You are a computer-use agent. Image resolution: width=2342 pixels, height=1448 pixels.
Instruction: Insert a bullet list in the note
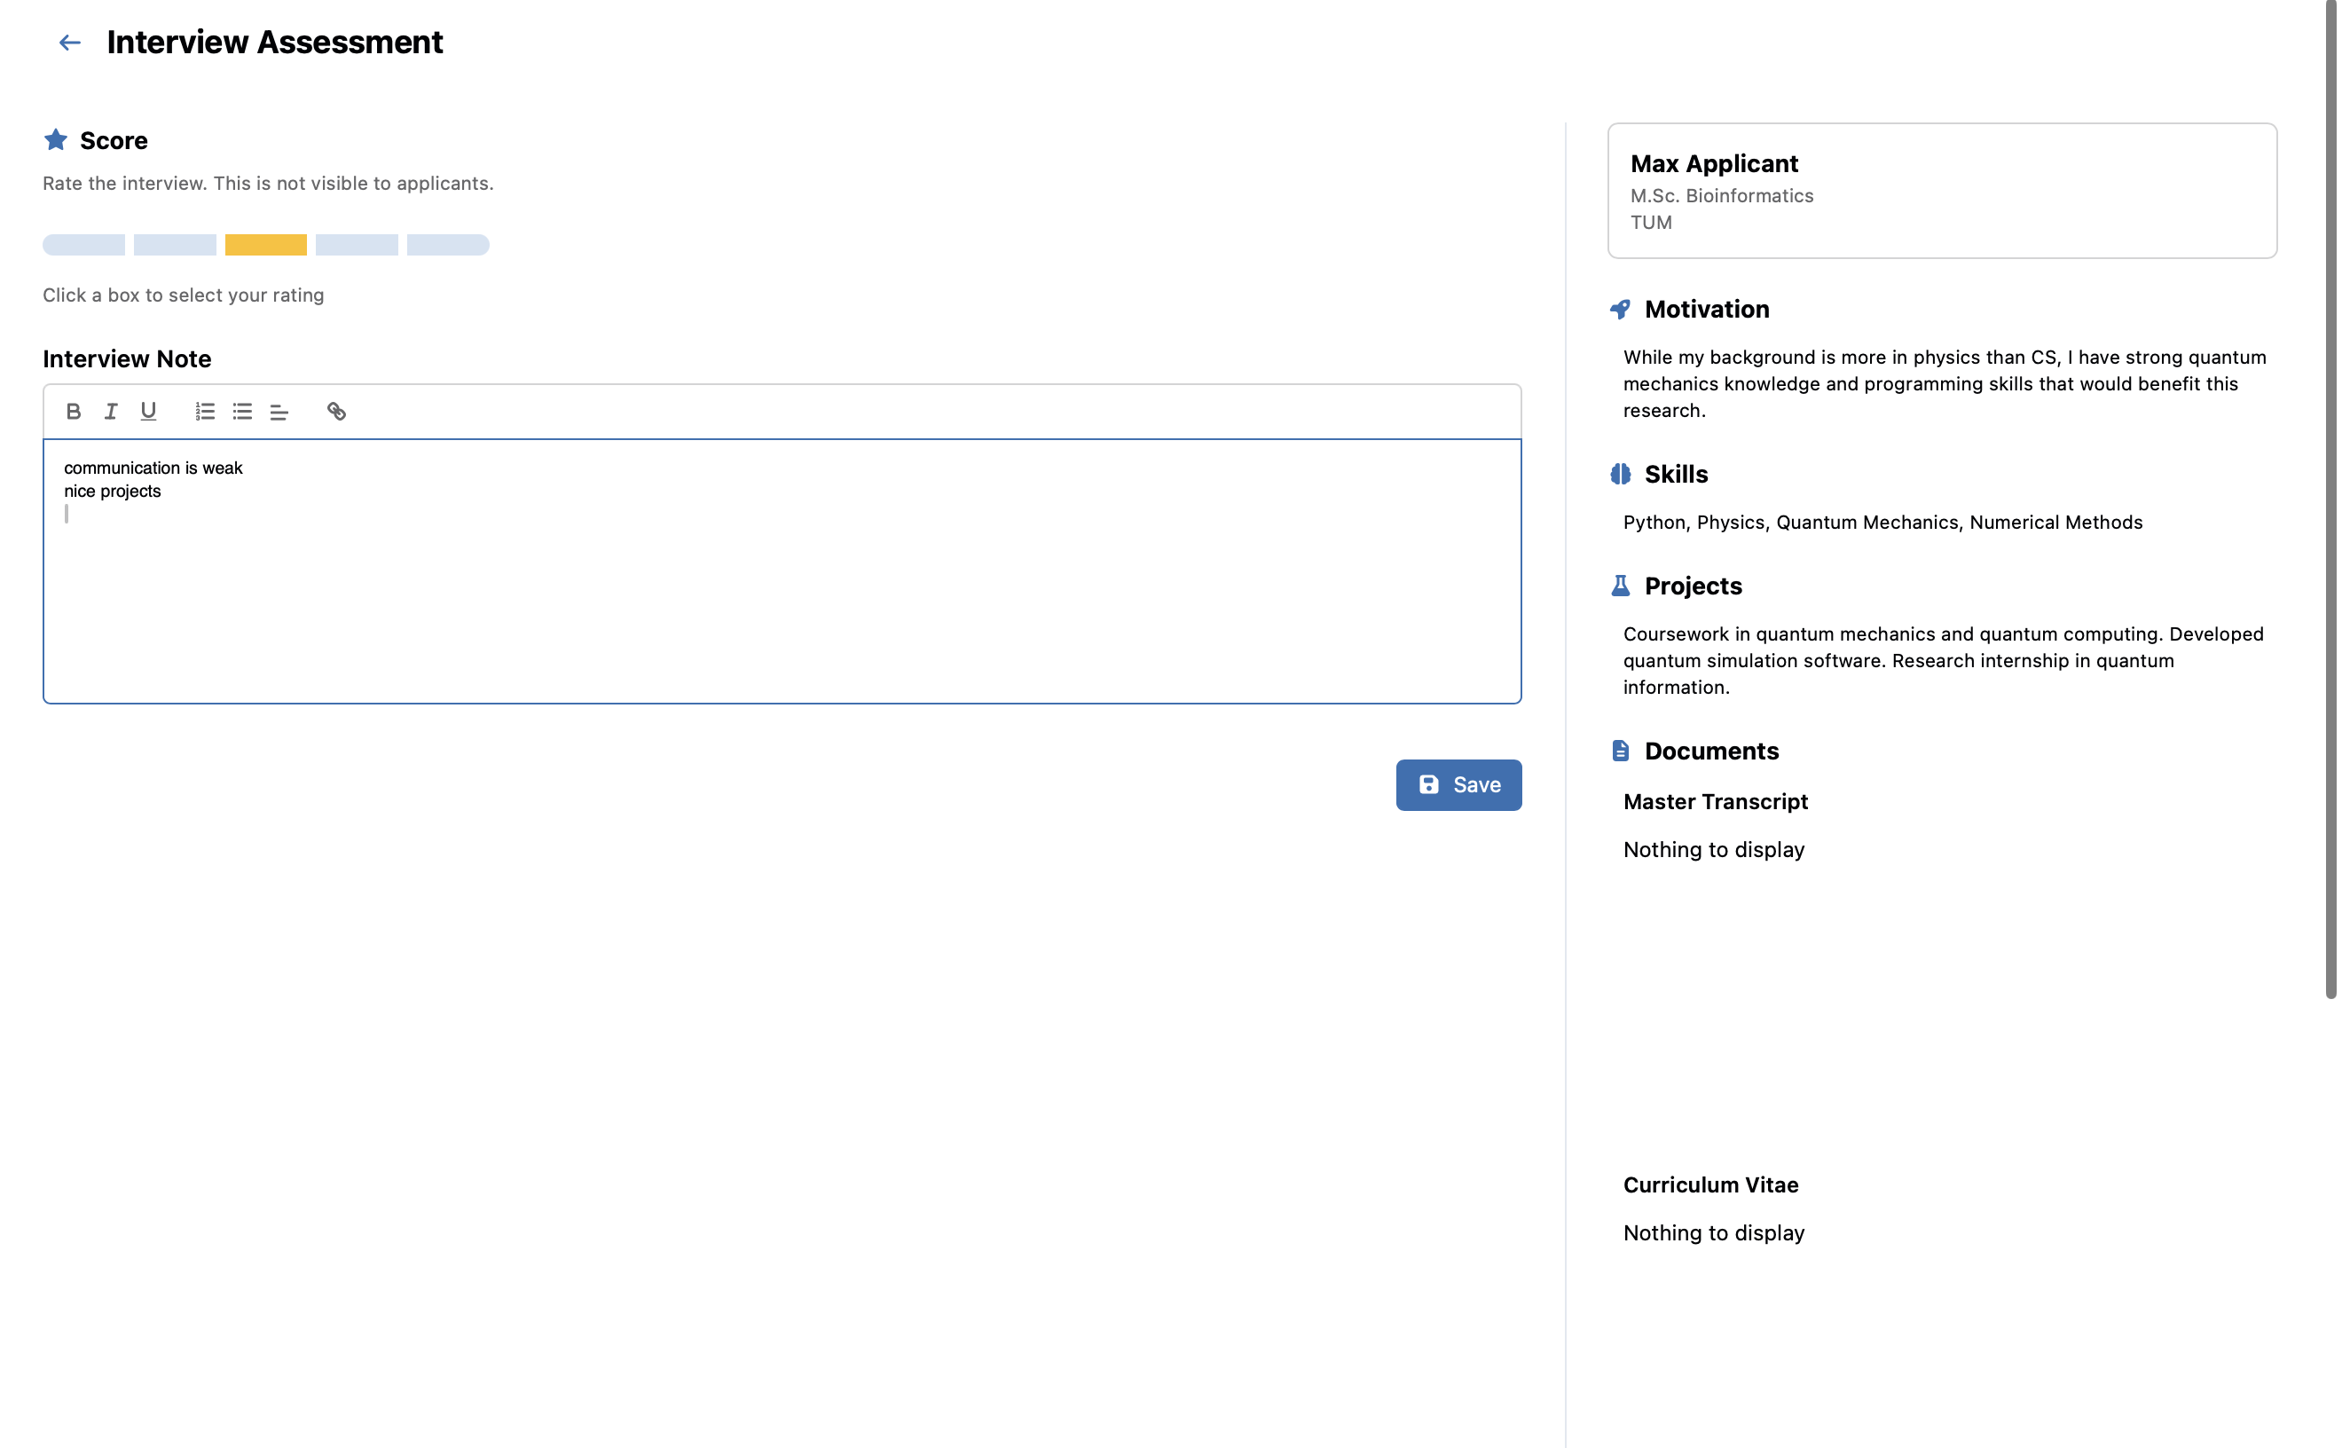coord(241,411)
